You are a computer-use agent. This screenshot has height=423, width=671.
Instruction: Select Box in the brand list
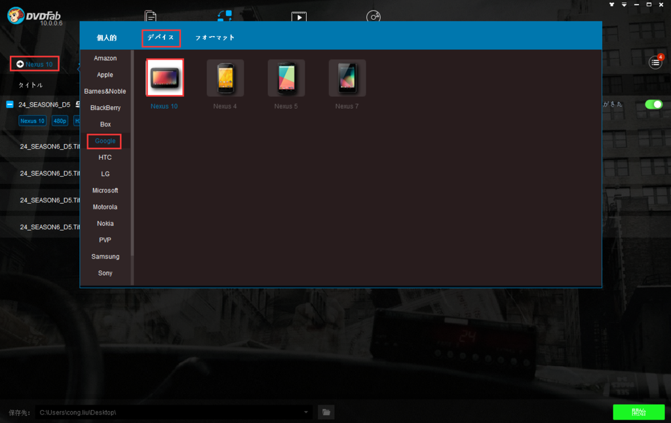point(105,124)
